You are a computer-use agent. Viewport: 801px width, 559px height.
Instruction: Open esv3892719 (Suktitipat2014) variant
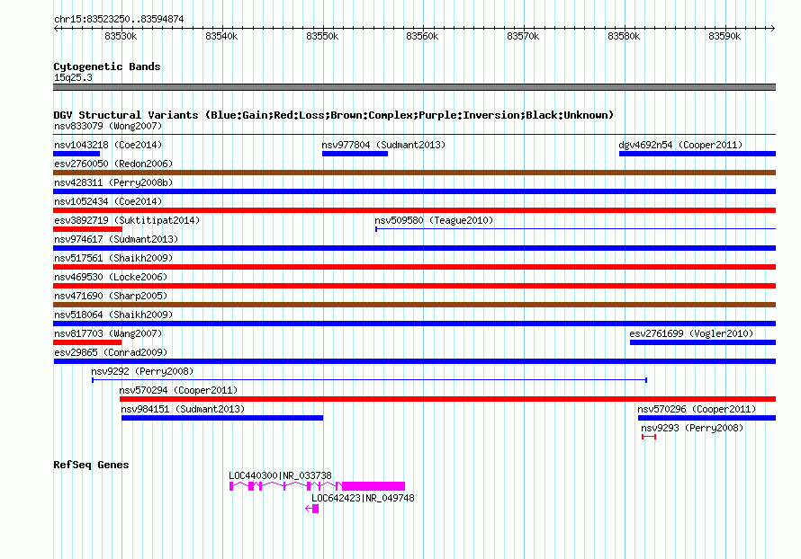[127, 220]
